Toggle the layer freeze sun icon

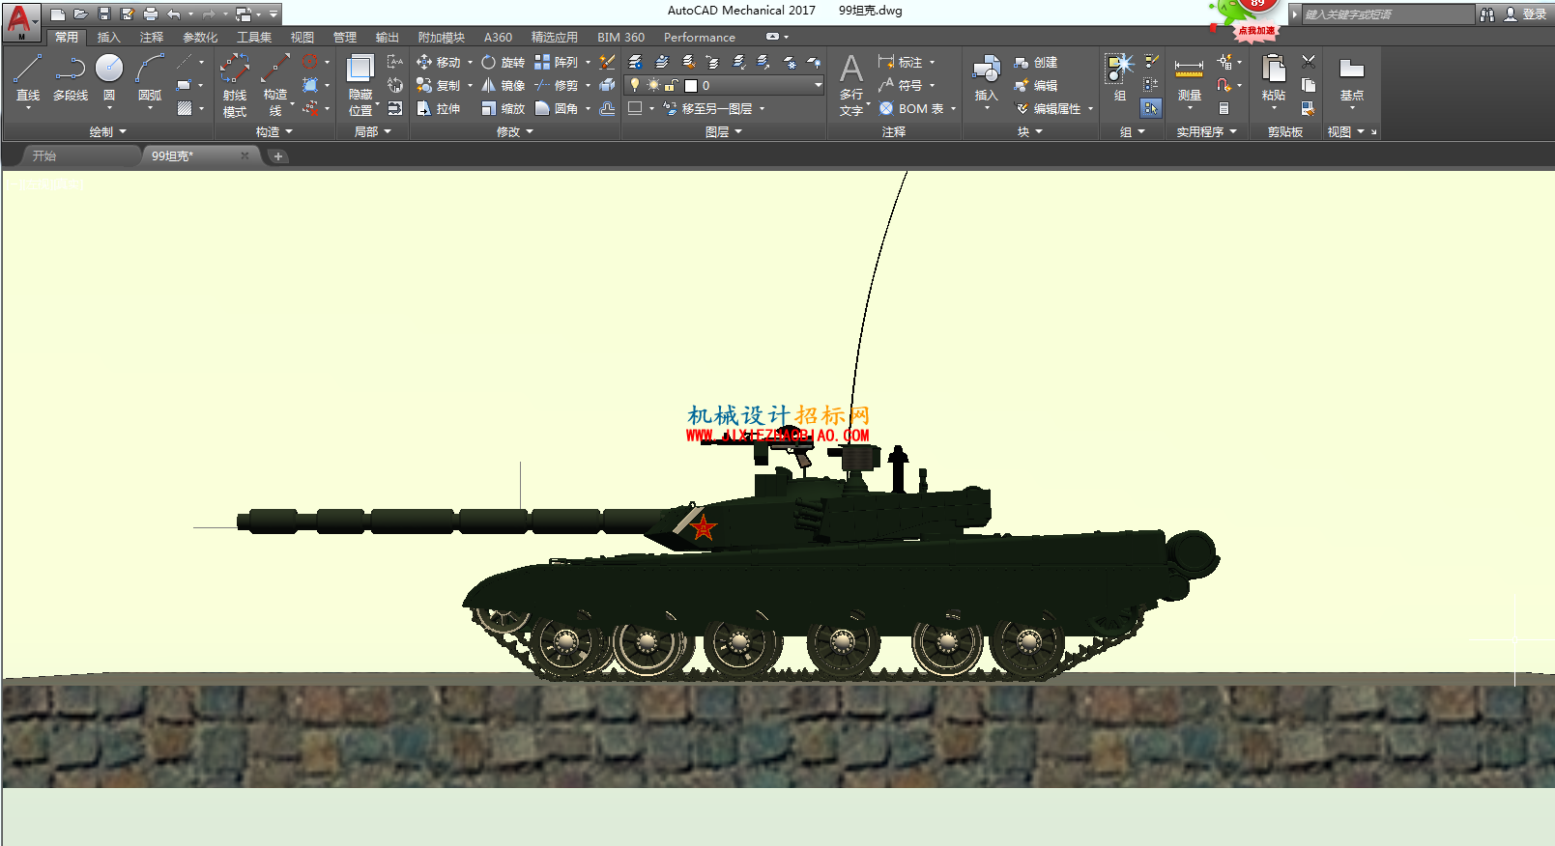653,85
